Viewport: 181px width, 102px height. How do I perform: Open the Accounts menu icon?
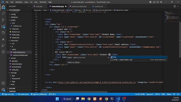[x=3, y=83]
